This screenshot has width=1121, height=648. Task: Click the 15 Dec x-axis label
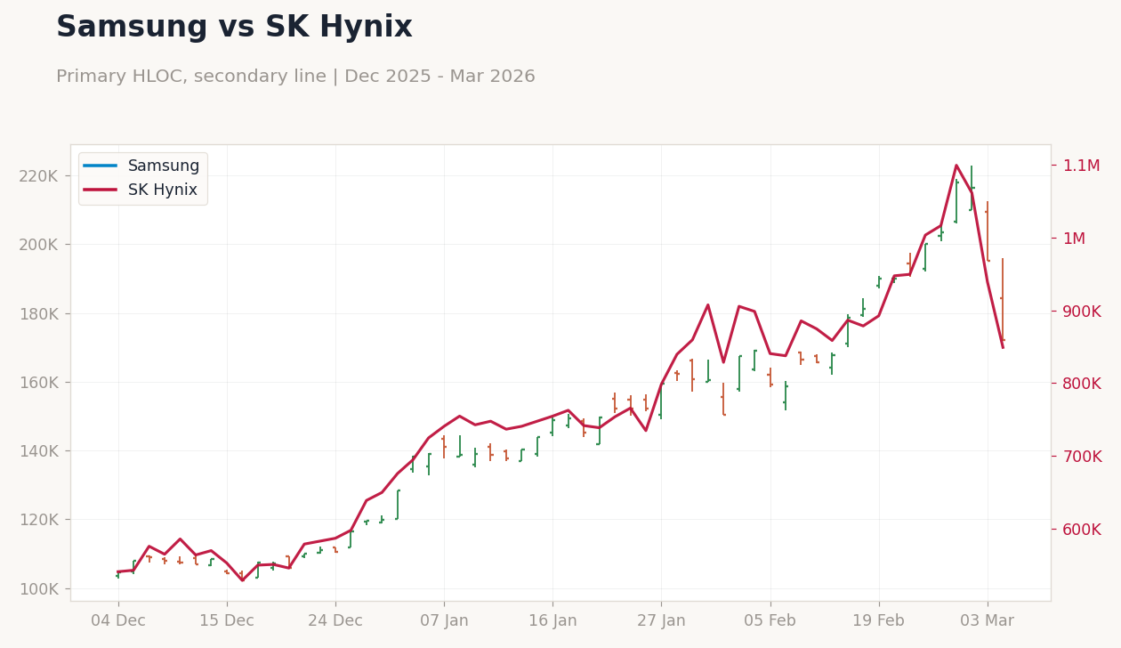pos(227,621)
